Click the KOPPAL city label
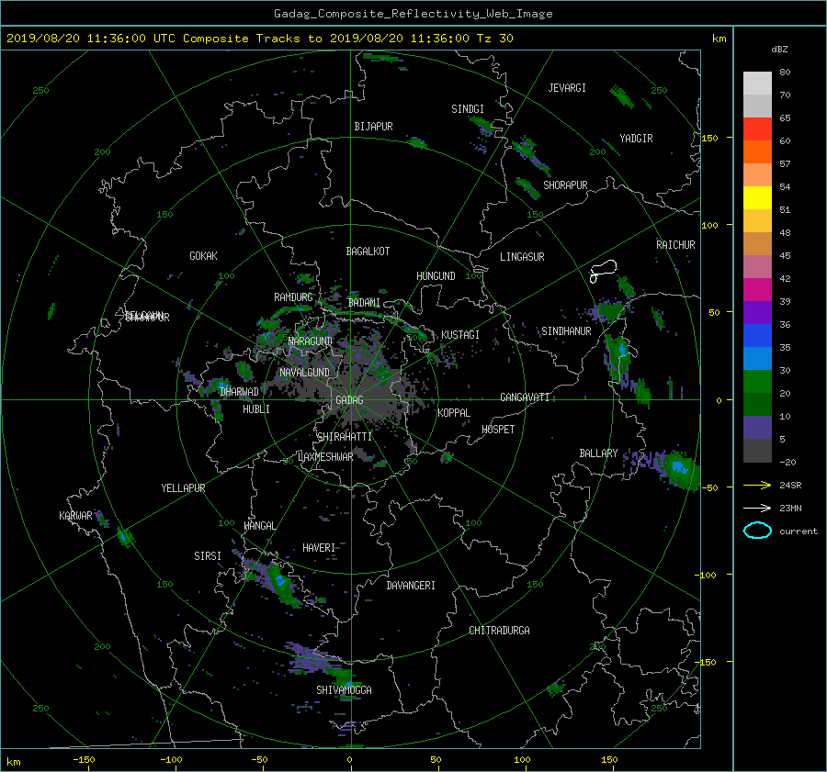This screenshot has height=772, width=827. (454, 412)
